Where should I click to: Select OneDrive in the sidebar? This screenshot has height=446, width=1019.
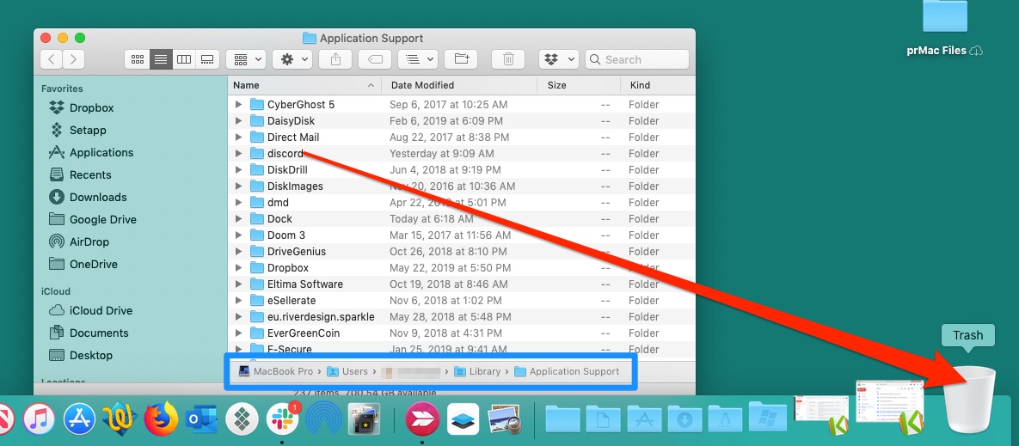tap(83, 264)
